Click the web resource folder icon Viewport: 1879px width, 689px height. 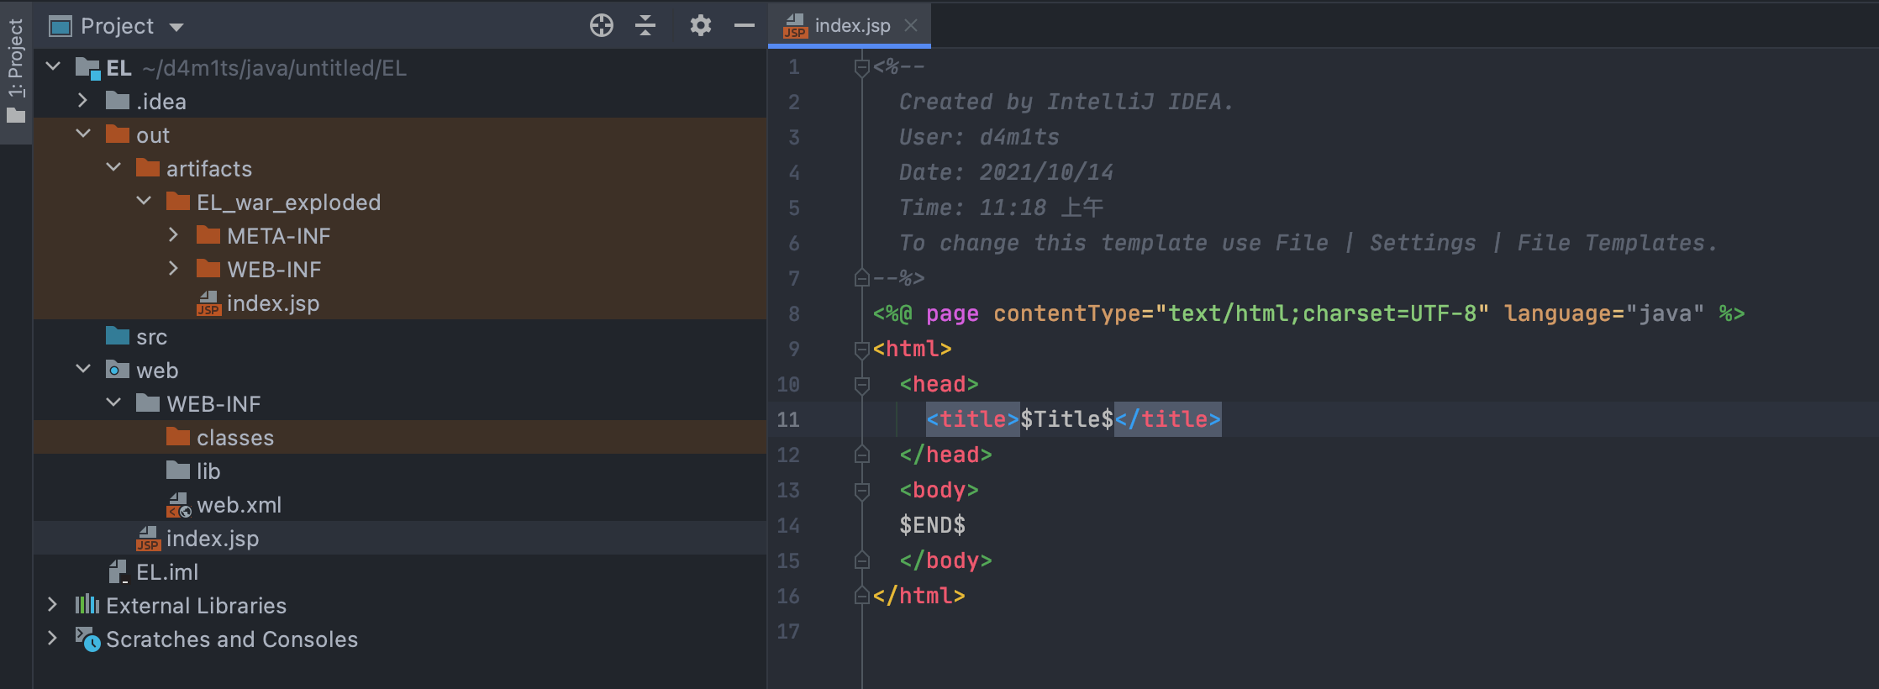coord(118,370)
